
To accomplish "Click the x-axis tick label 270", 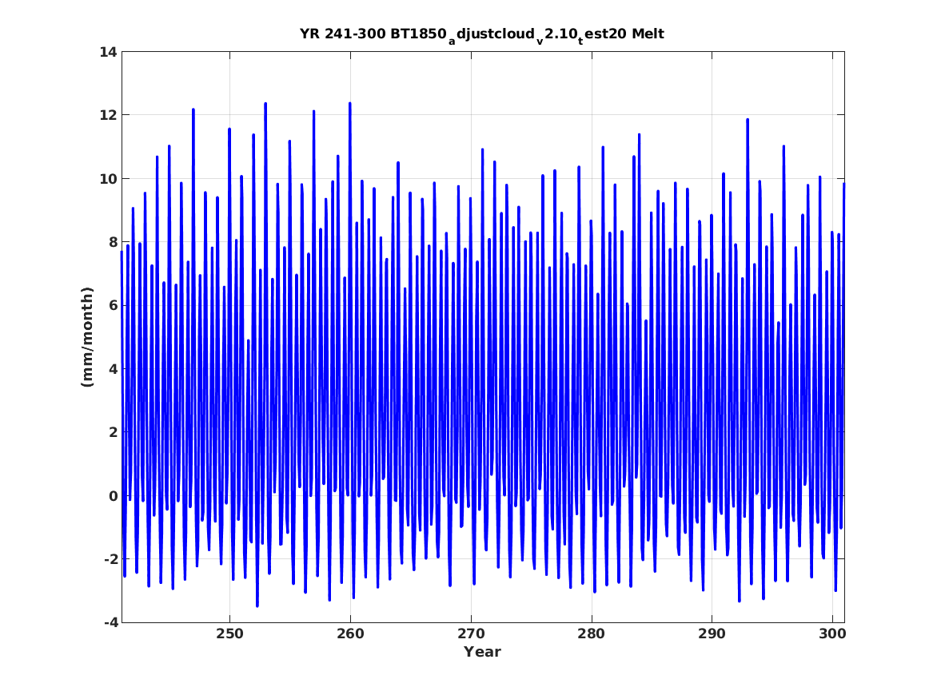I will (x=471, y=634).
